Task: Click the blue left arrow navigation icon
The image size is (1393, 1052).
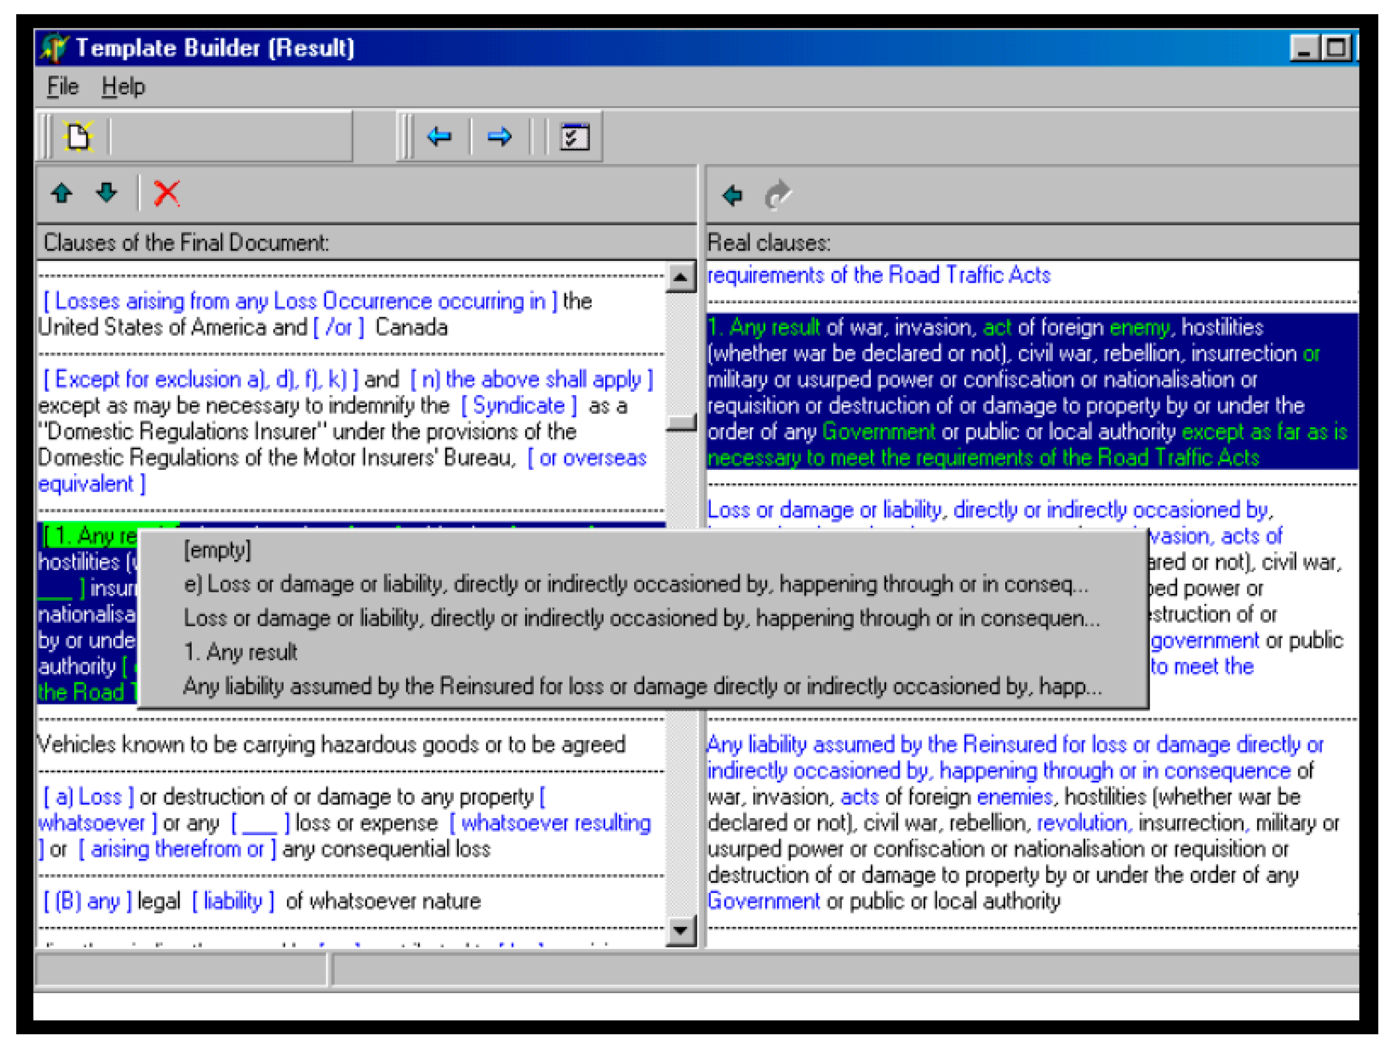Action: tap(439, 136)
